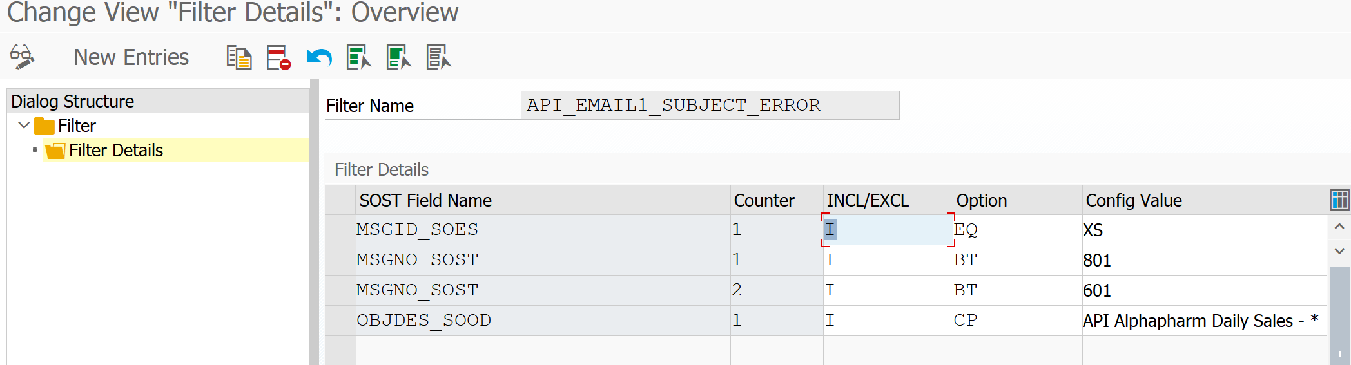Click the Delete row icon
Screen dimensions: 1351x365
pos(278,57)
